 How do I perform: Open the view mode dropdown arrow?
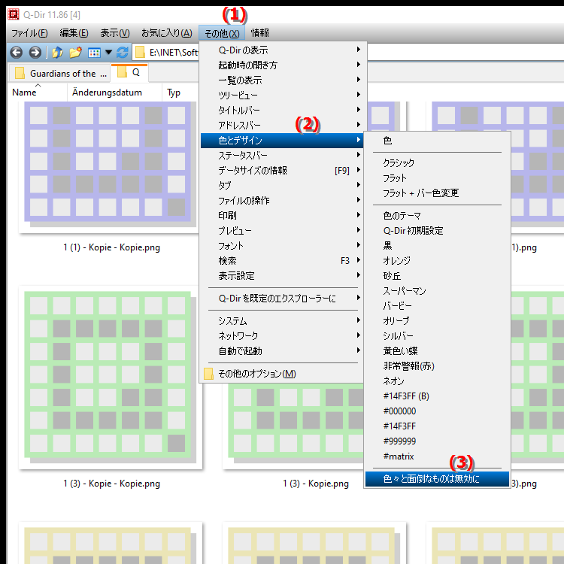click(x=108, y=53)
